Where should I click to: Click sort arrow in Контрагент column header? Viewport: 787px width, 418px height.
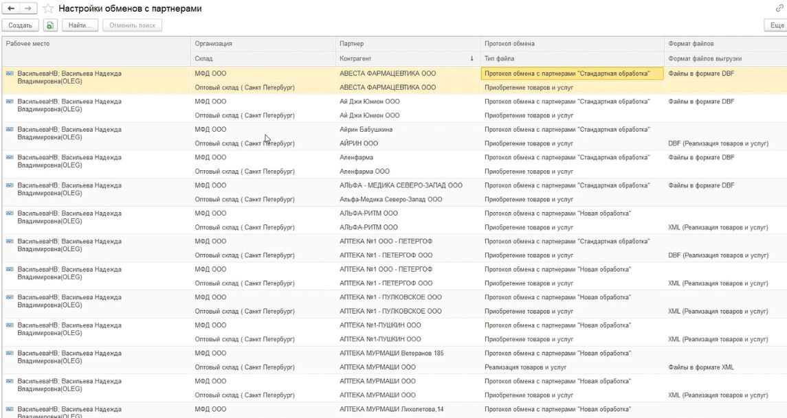pos(472,58)
